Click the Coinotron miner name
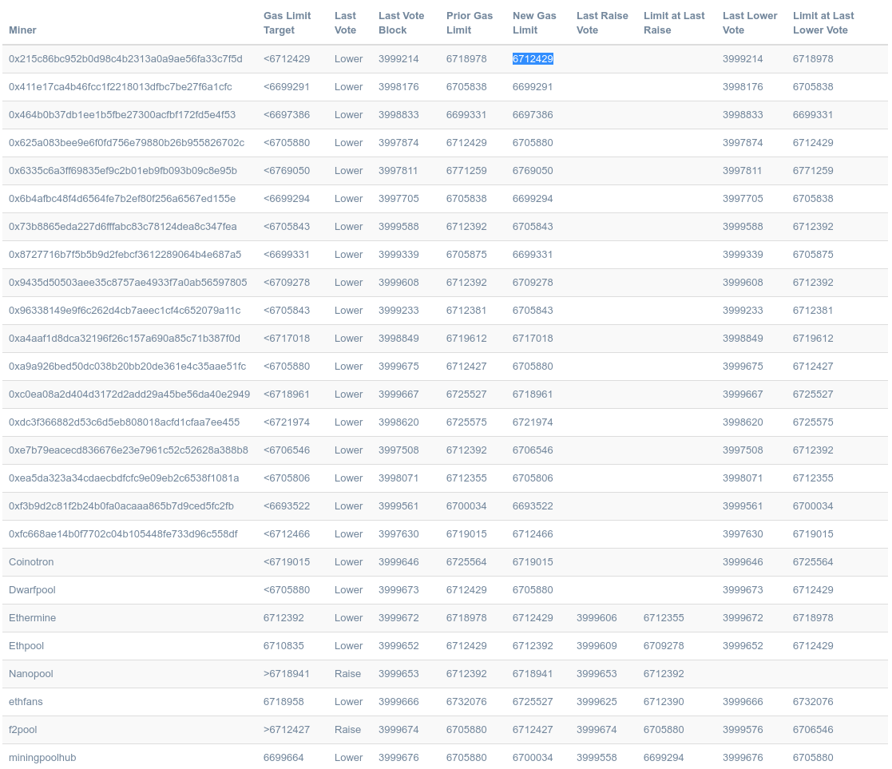This screenshot has height=769, width=892. tap(30, 561)
